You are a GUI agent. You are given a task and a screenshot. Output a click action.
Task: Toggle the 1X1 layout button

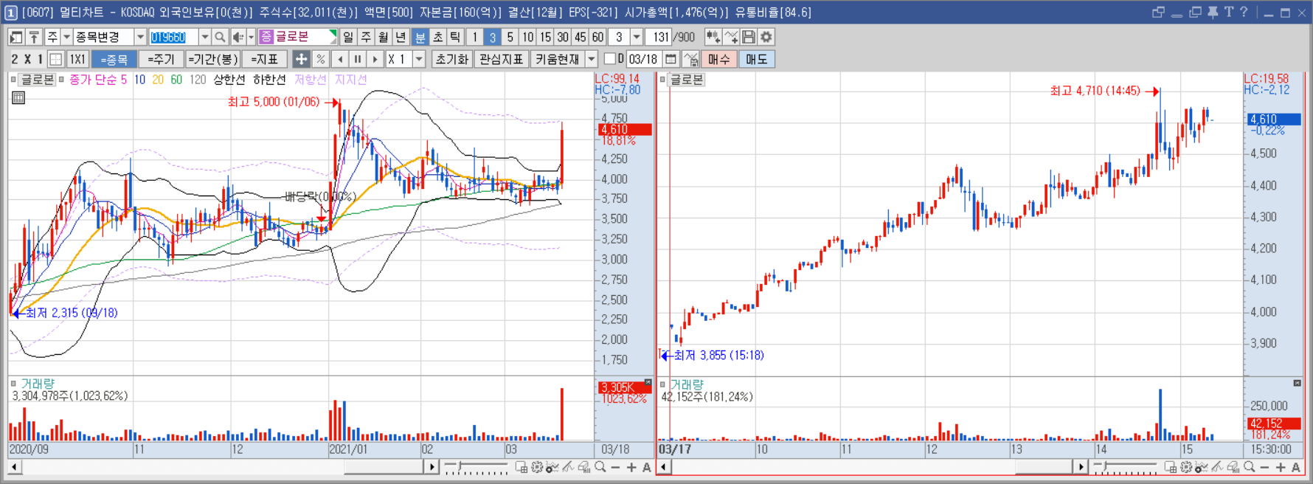(77, 59)
